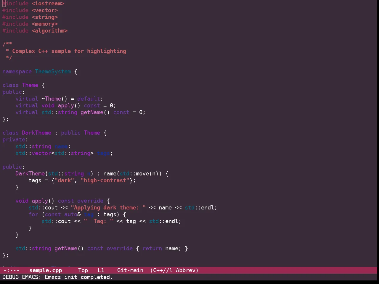Click the default keyword
The image size is (379, 284).
pyautogui.click(x=89, y=99)
